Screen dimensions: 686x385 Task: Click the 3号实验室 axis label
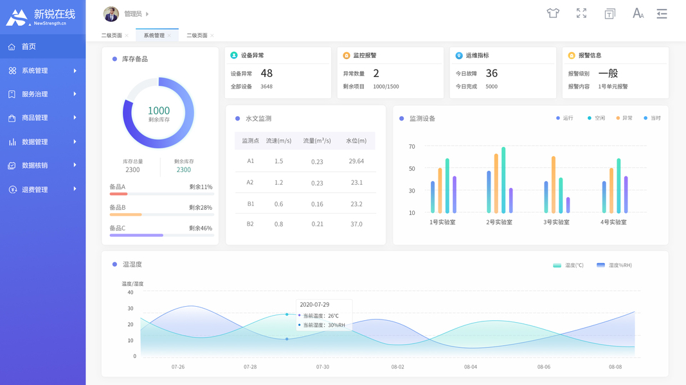tap(557, 222)
